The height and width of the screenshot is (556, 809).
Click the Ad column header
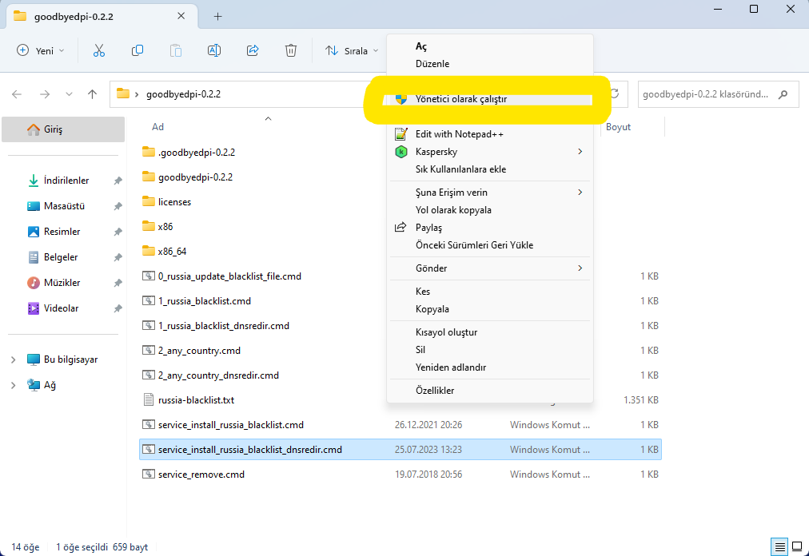[158, 127]
